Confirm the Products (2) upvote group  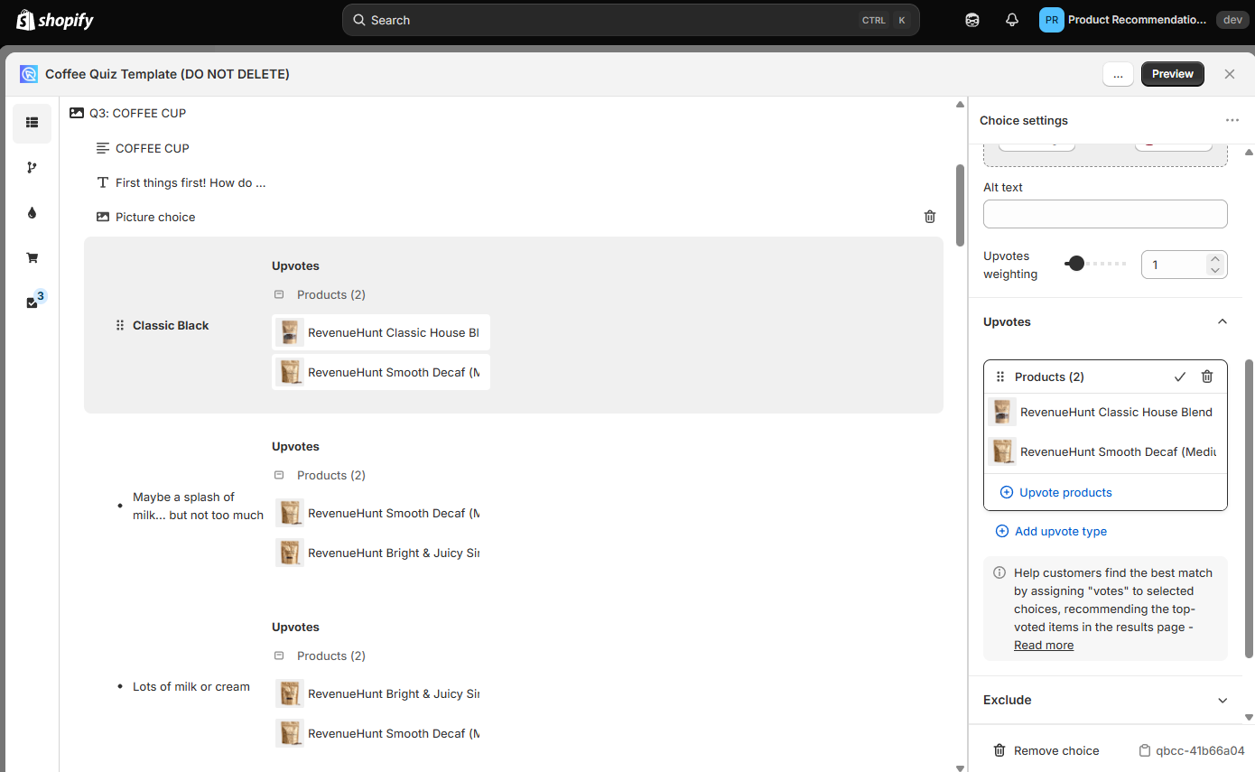coord(1180,377)
